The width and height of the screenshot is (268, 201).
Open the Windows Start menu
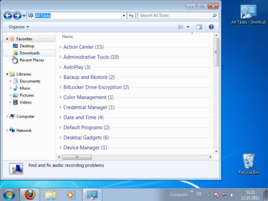coord(9,195)
